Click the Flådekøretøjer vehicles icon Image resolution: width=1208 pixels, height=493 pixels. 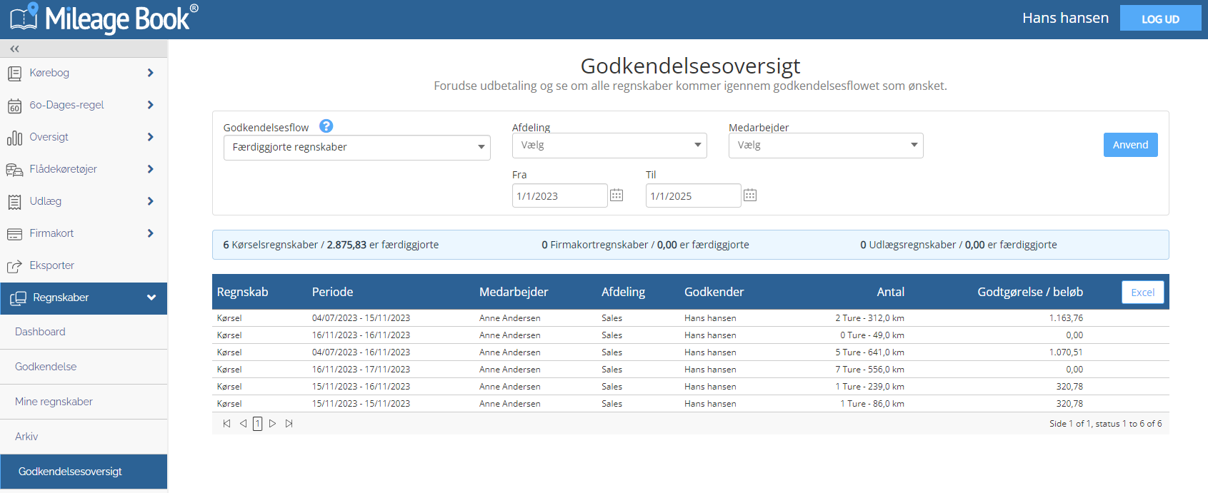pyautogui.click(x=14, y=170)
